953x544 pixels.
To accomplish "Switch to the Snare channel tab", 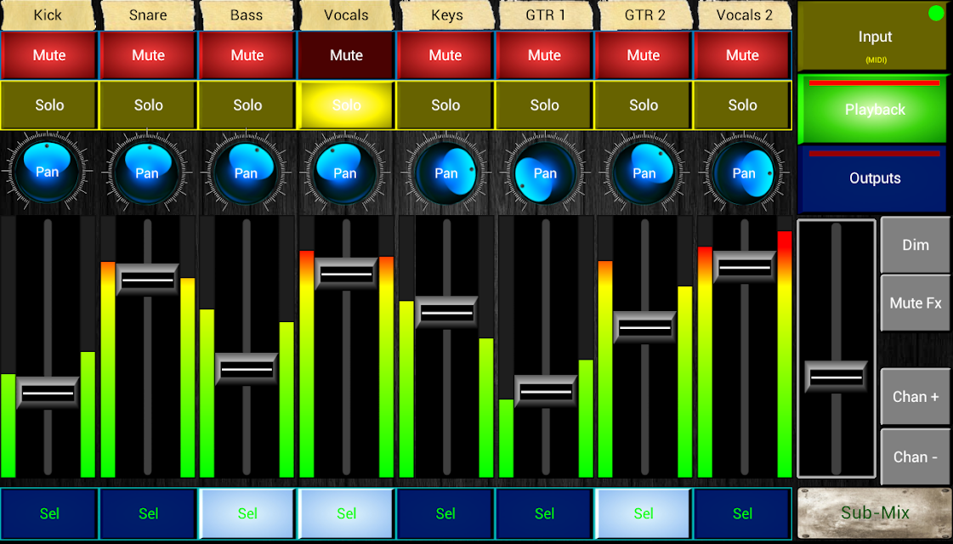I will [147, 14].
